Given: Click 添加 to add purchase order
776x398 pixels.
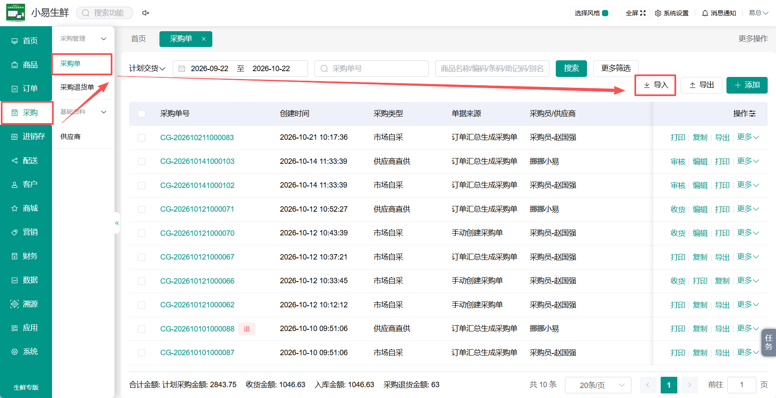Looking at the screenshot, I should click(x=747, y=85).
